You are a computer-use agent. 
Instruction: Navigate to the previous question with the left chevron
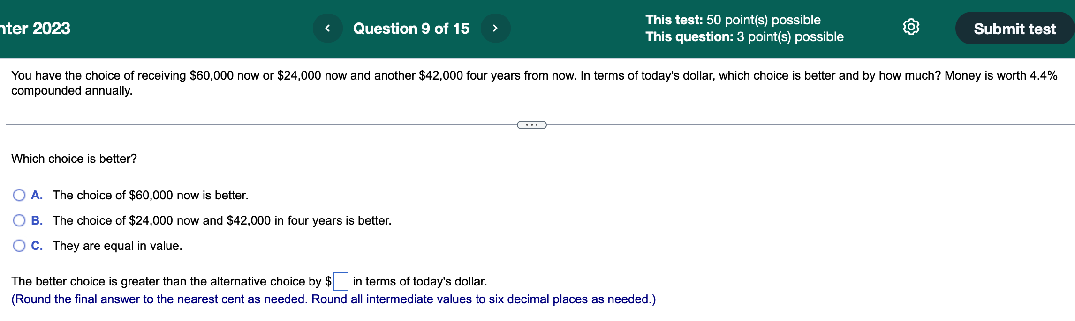(x=327, y=28)
